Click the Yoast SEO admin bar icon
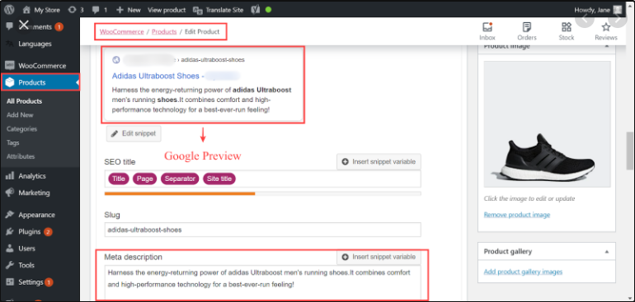This screenshot has height=302, width=635. [x=256, y=10]
